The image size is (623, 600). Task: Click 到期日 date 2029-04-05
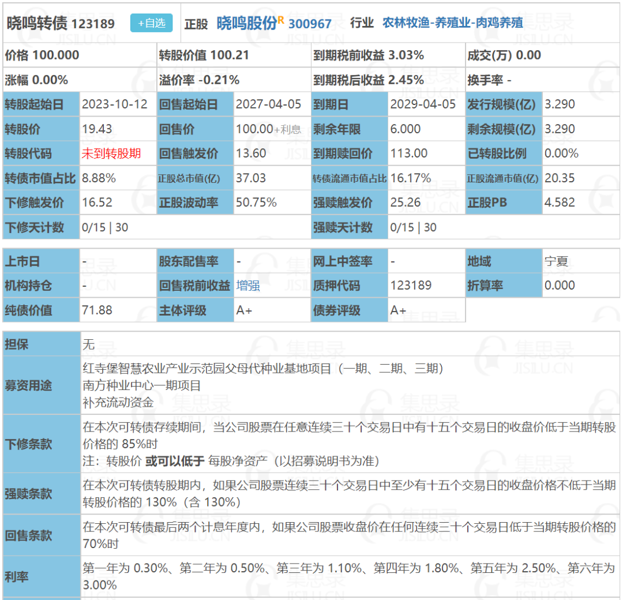click(423, 104)
